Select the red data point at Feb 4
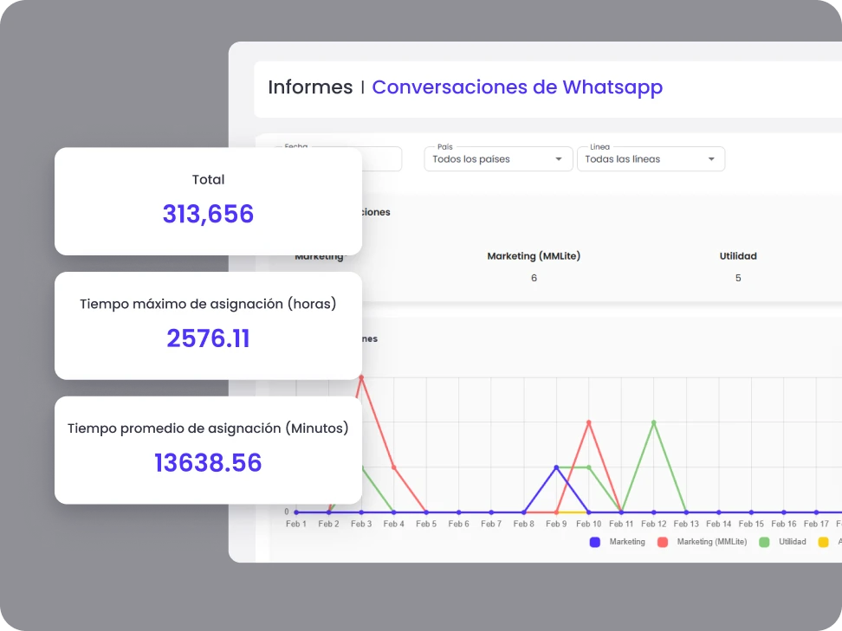The height and width of the screenshot is (631, 842). tap(394, 467)
